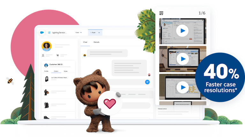This screenshot has width=245, height=137.
Task: Open the Los Cabos Wireless Head... order
Action: 59,77
